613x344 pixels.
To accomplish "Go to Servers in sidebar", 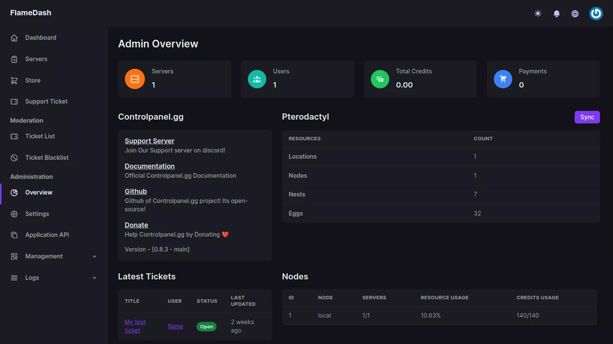I will (36, 59).
